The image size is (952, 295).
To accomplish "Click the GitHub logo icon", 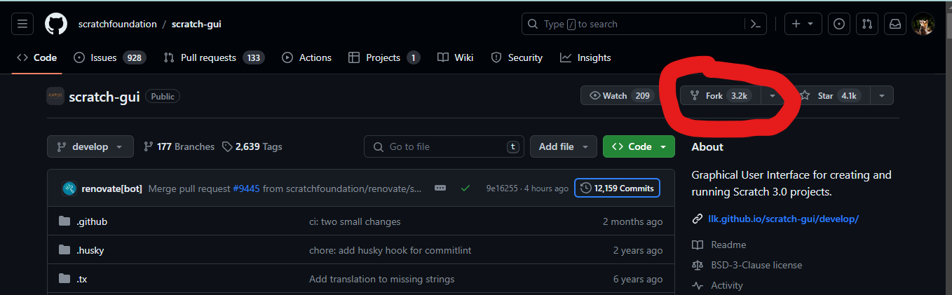I will tap(56, 24).
